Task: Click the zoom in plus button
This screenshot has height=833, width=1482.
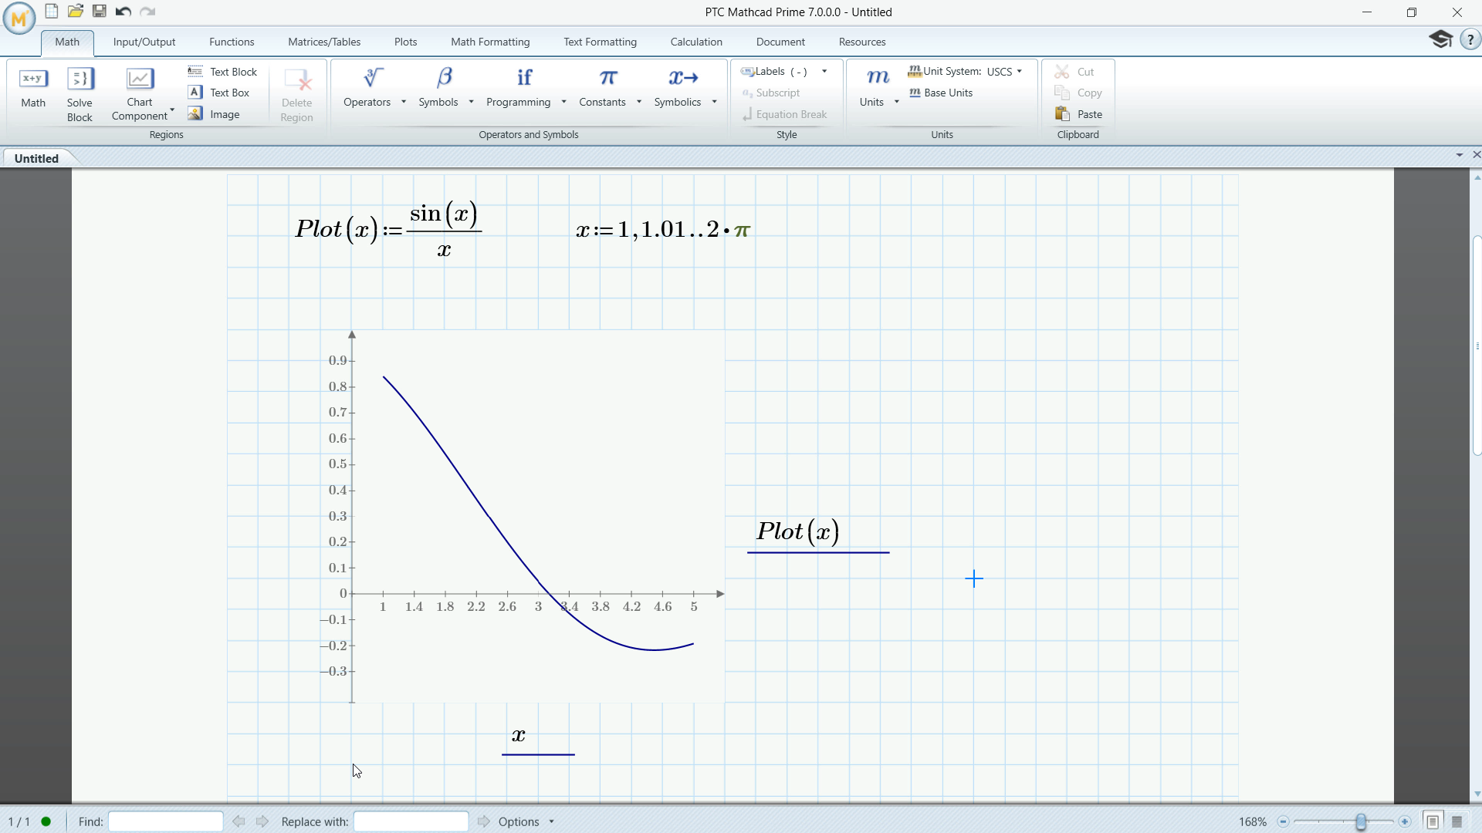Action: coord(1405,821)
